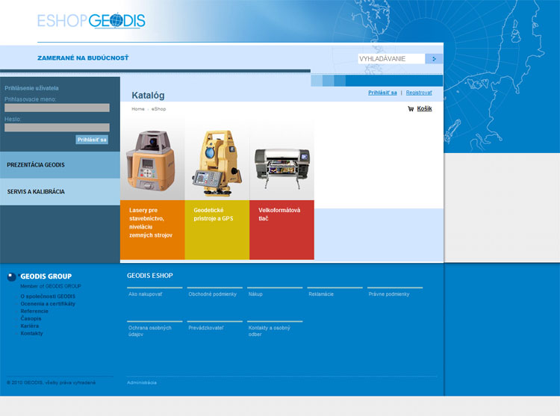560x416 pixels.
Task: Open the large-format printer image
Action: [281, 160]
